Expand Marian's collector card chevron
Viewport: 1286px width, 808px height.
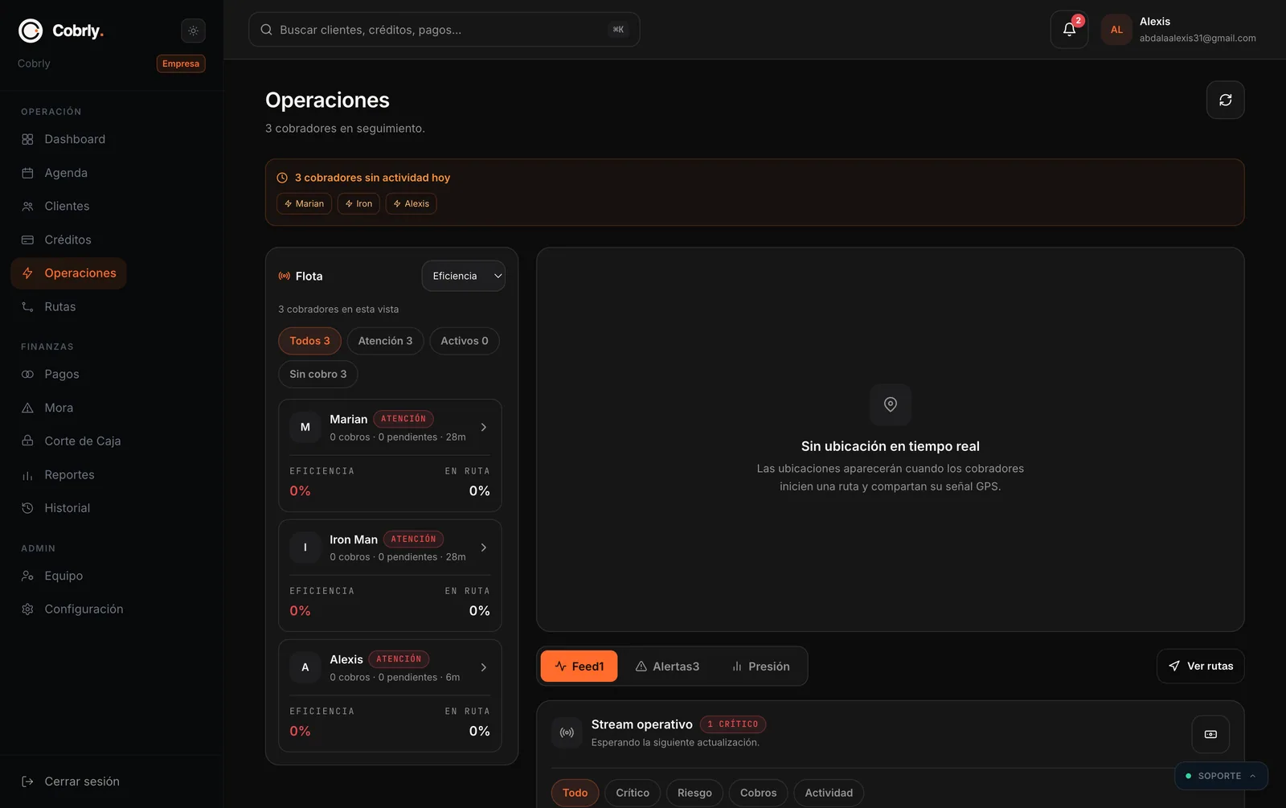point(483,427)
